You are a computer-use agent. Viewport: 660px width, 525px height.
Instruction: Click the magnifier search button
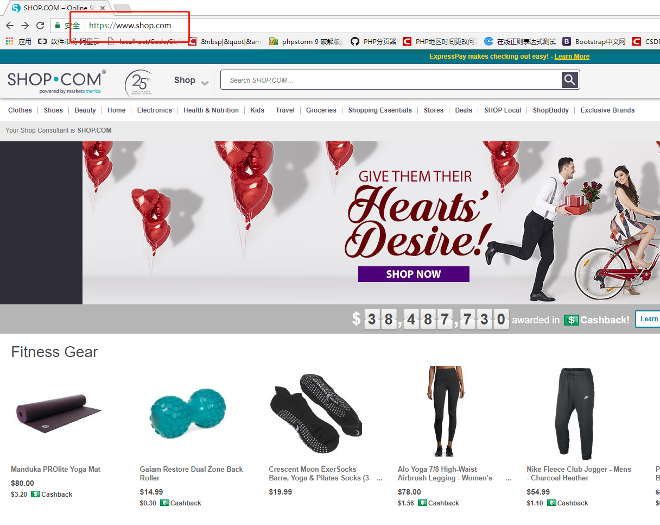pos(569,80)
